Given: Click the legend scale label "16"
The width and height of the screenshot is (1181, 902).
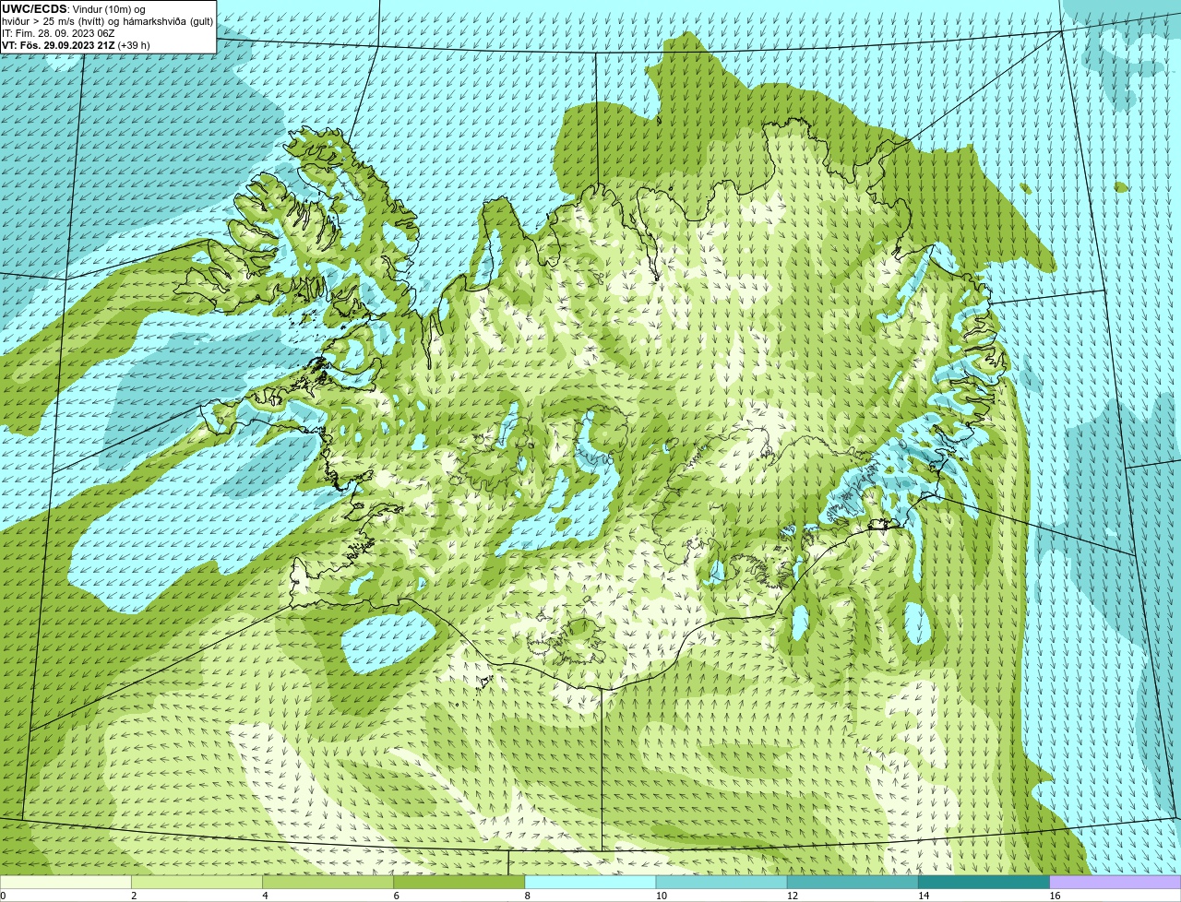Looking at the screenshot, I should click(1055, 896).
